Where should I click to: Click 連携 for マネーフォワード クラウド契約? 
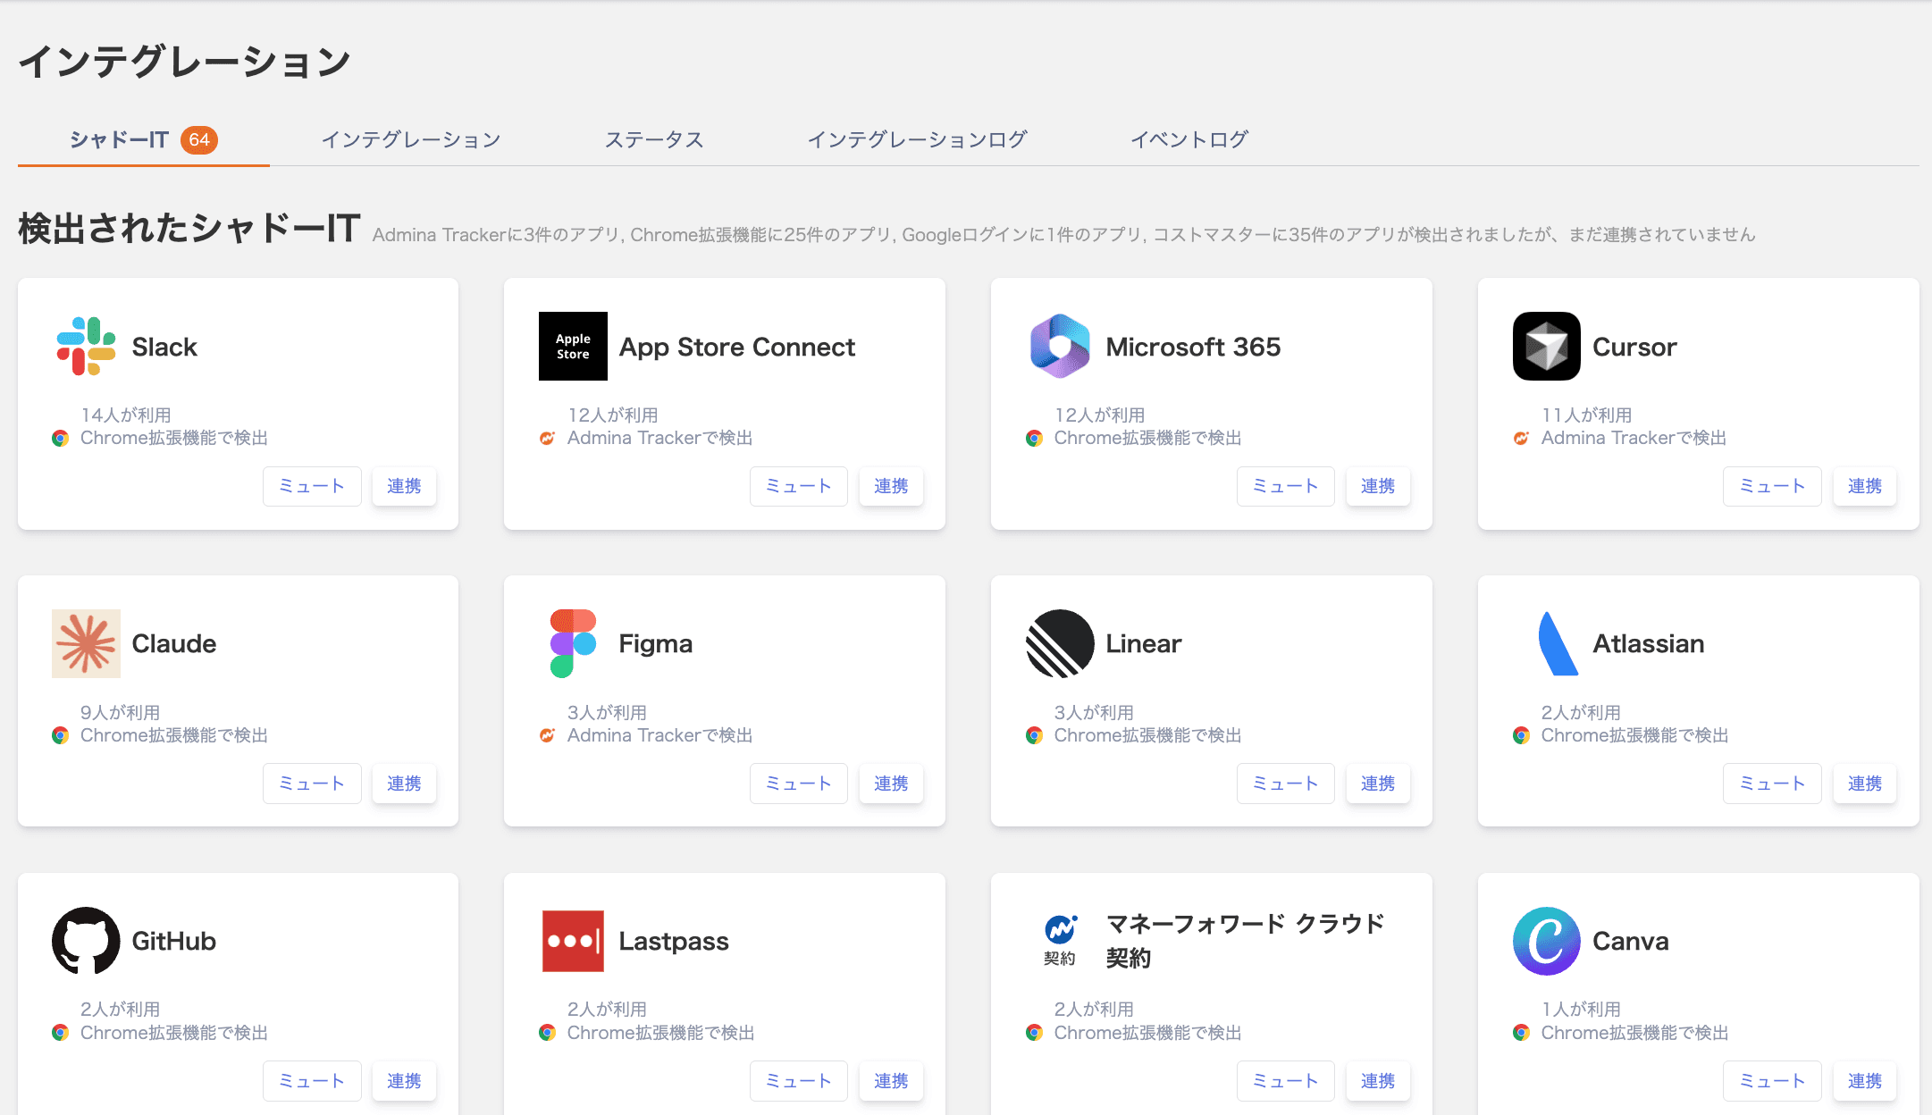click(1378, 1081)
